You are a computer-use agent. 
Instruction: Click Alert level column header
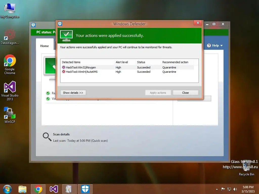tap(125, 62)
